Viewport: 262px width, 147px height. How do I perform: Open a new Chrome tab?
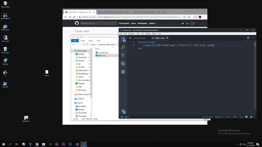coord(165,12)
